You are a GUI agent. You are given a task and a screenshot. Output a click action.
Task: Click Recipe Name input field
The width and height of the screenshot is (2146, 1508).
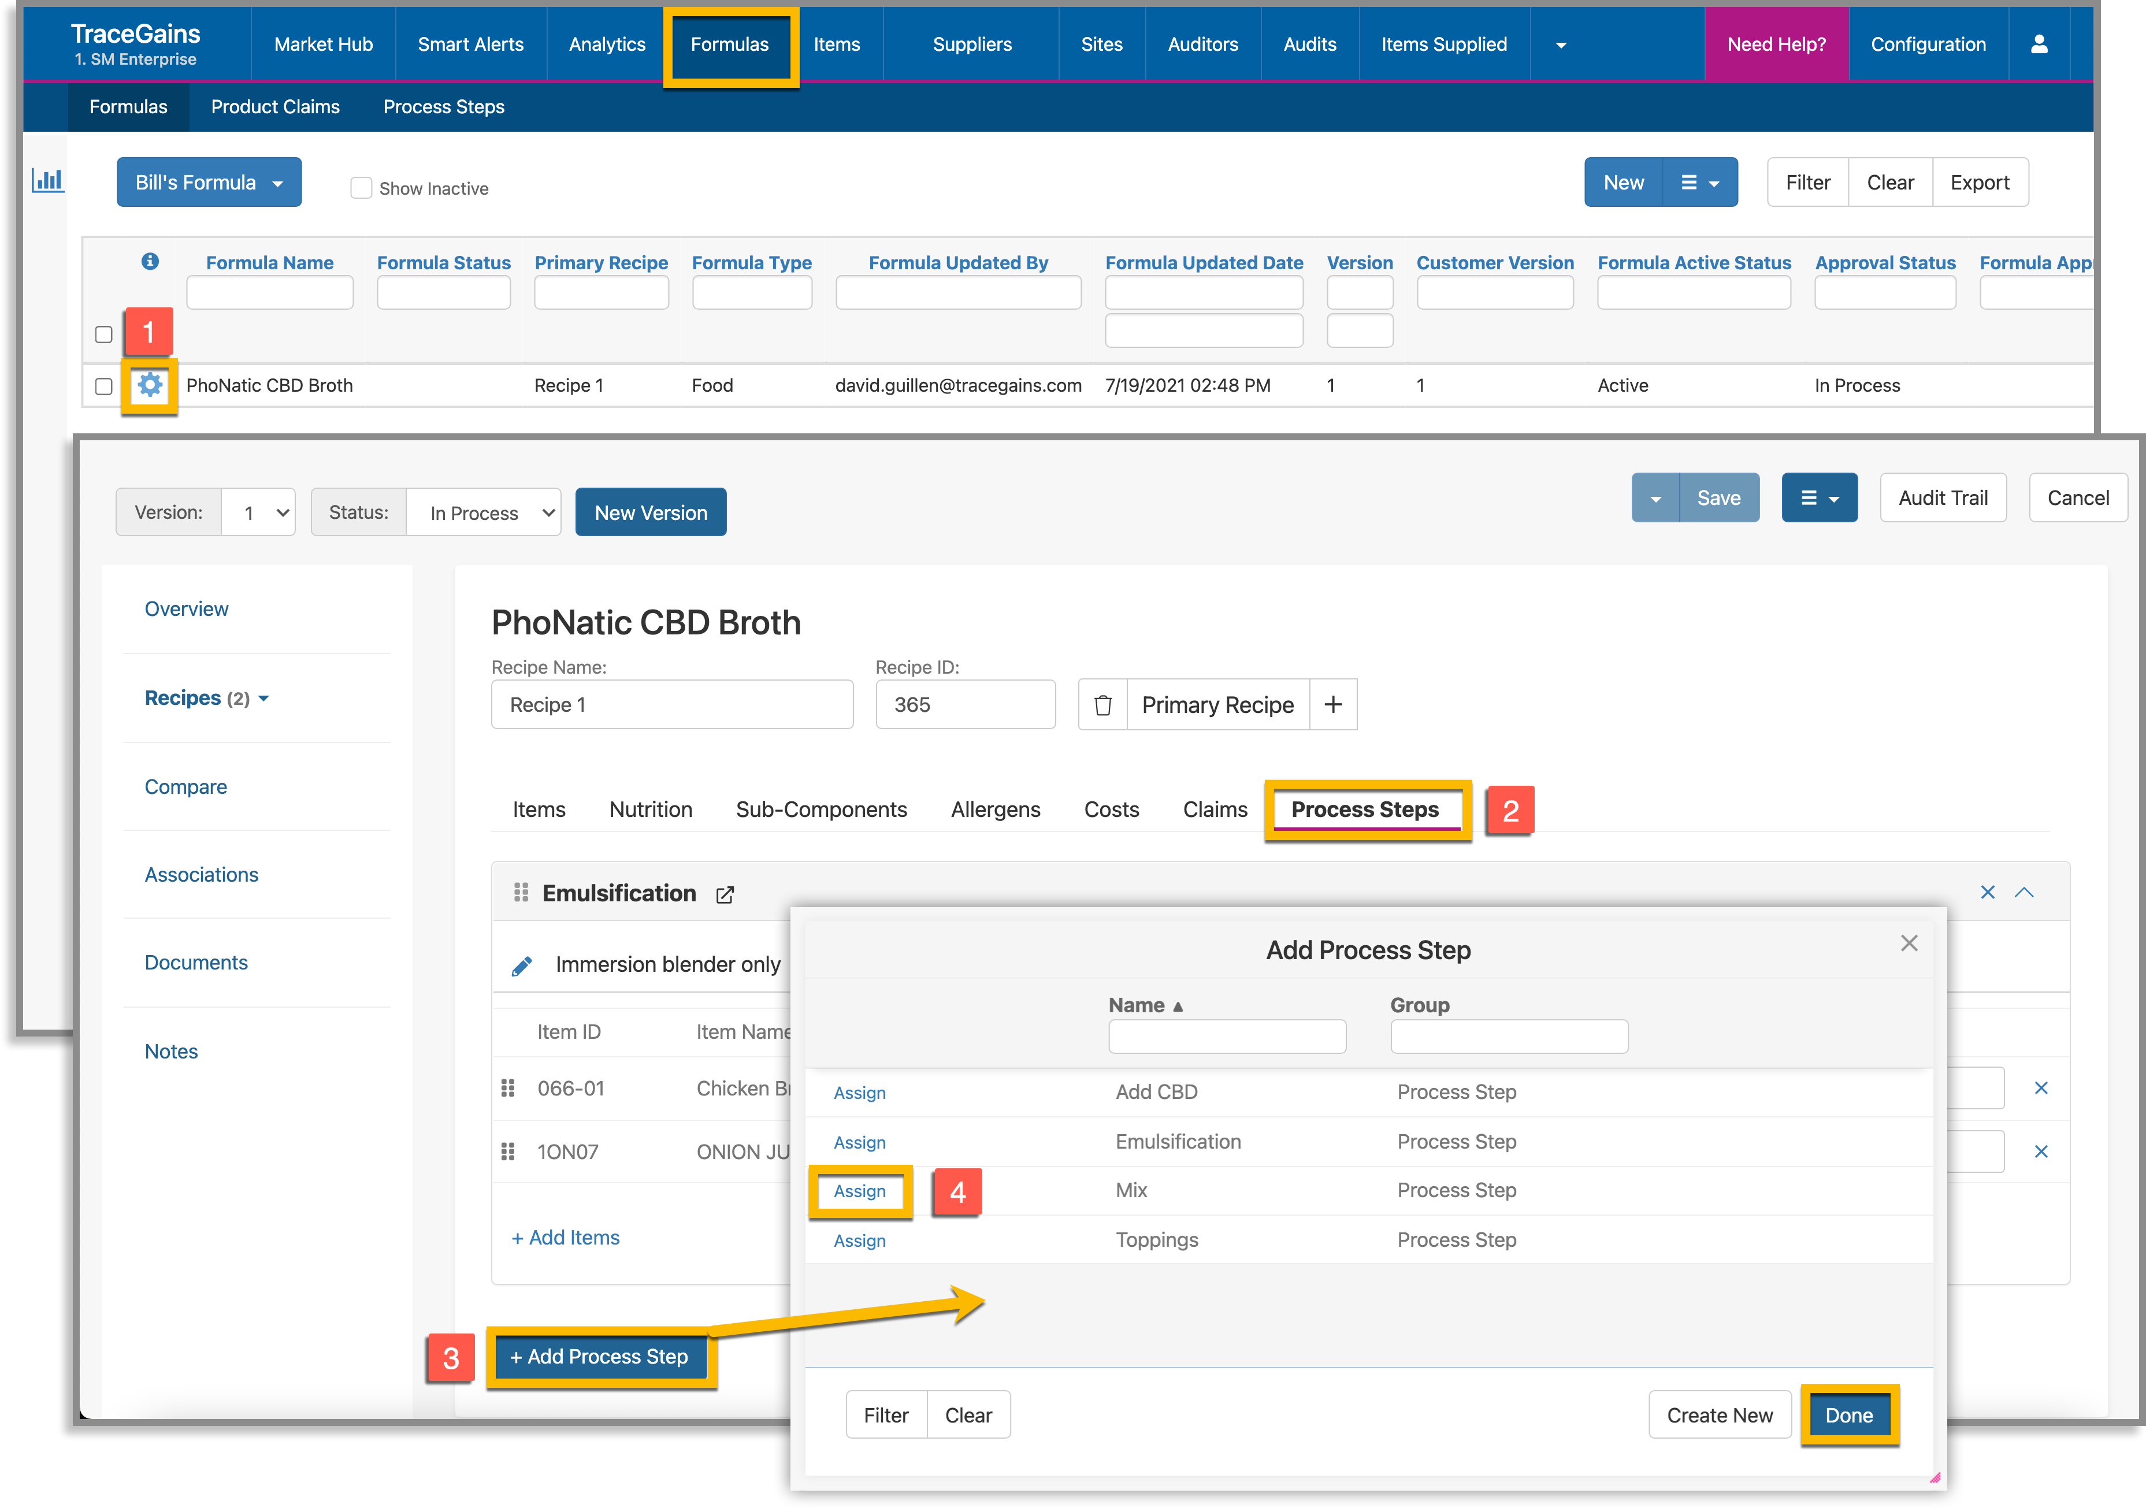click(672, 704)
